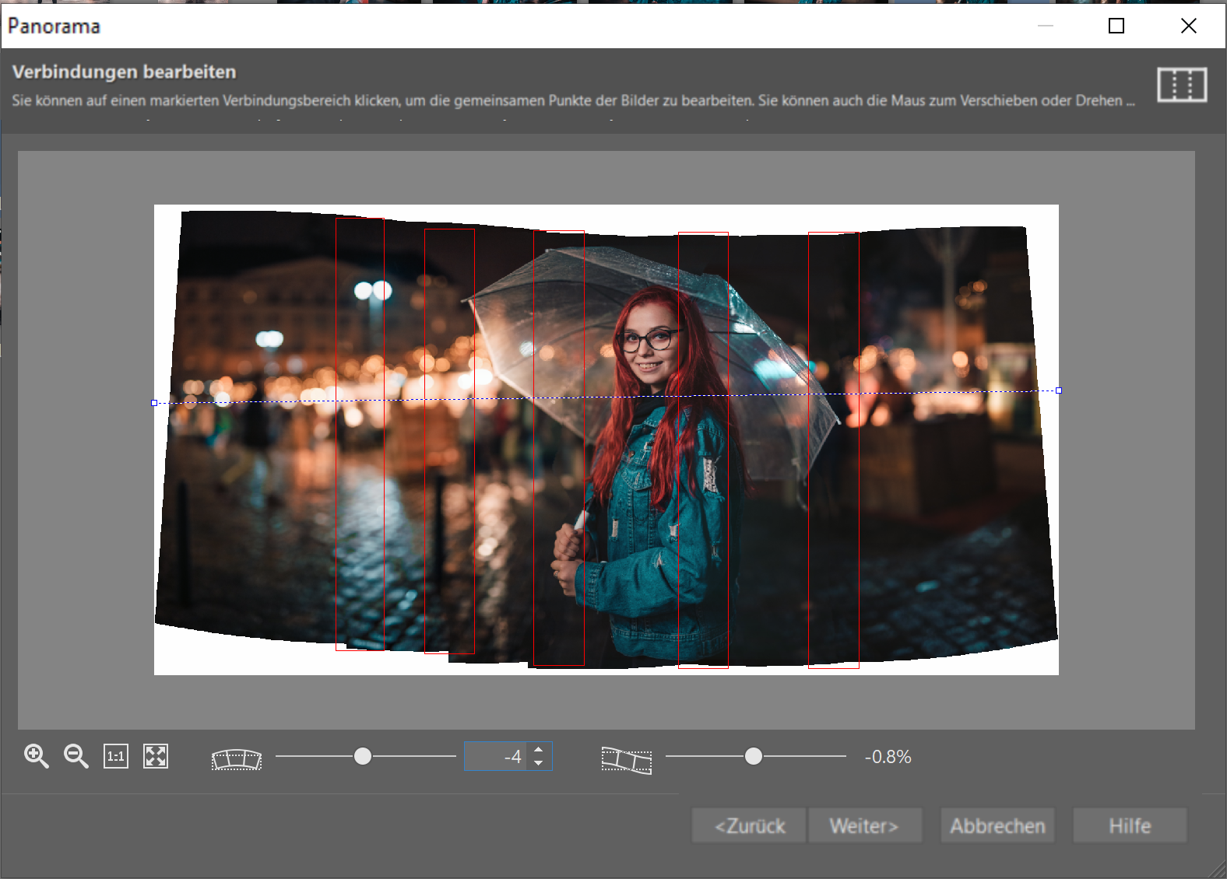This screenshot has width=1227, height=879.
Task: Click the curvature slider handle
Action: click(363, 756)
